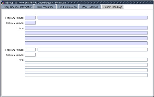Click third Detail line in highlighted record
The image size is (154, 97).
pos(86,38)
